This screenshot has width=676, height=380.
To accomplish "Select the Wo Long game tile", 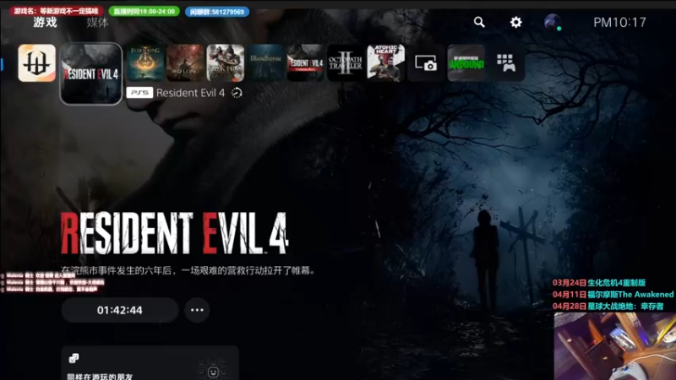I will pos(185,62).
